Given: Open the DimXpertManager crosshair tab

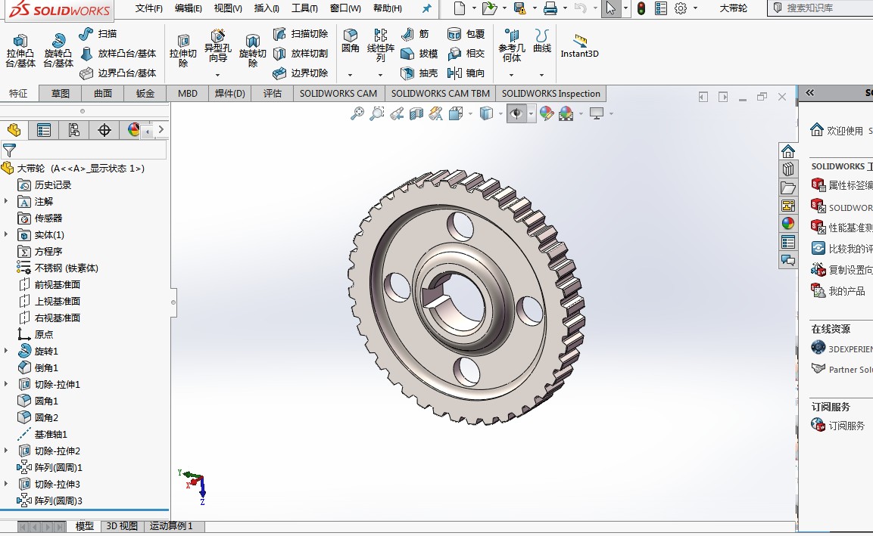Looking at the screenshot, I should (x=104, y=130).
